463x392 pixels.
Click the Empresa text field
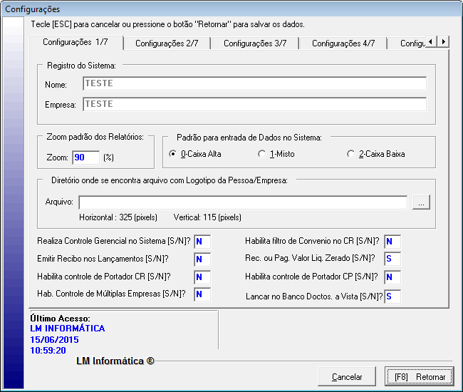254,104
